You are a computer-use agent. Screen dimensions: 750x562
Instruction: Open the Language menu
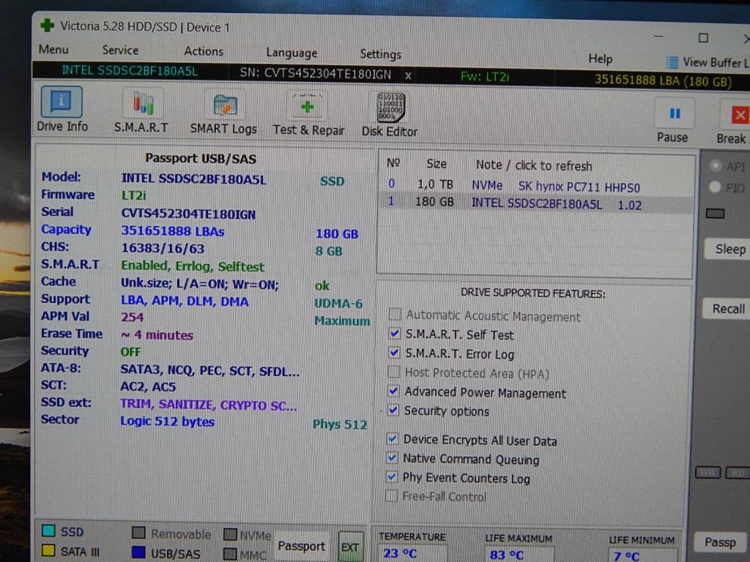292,53
